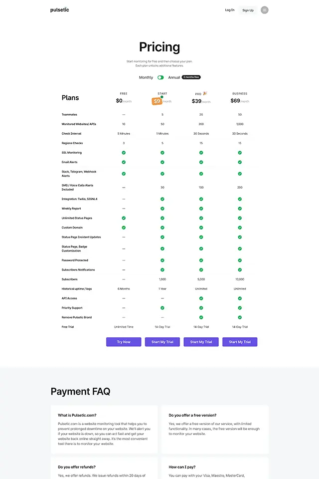Screen dimensions: 319x479
Task: Click the Priority Support checkmark under Start plan
Action: 162,308
